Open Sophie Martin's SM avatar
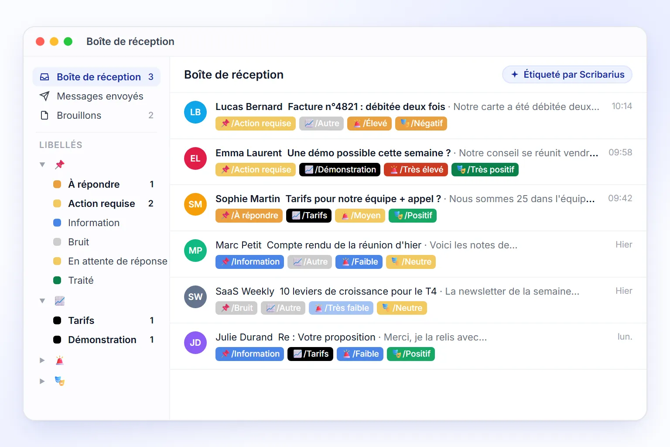The image size is (670, 447). click(x=195, y=204)
